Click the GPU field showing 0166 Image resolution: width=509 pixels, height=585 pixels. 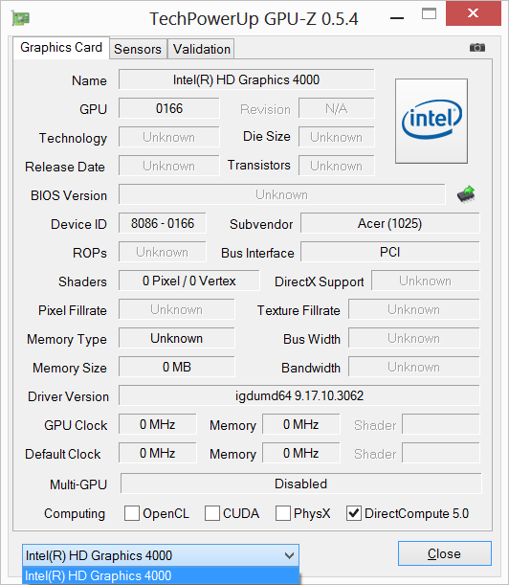[169, 108]
